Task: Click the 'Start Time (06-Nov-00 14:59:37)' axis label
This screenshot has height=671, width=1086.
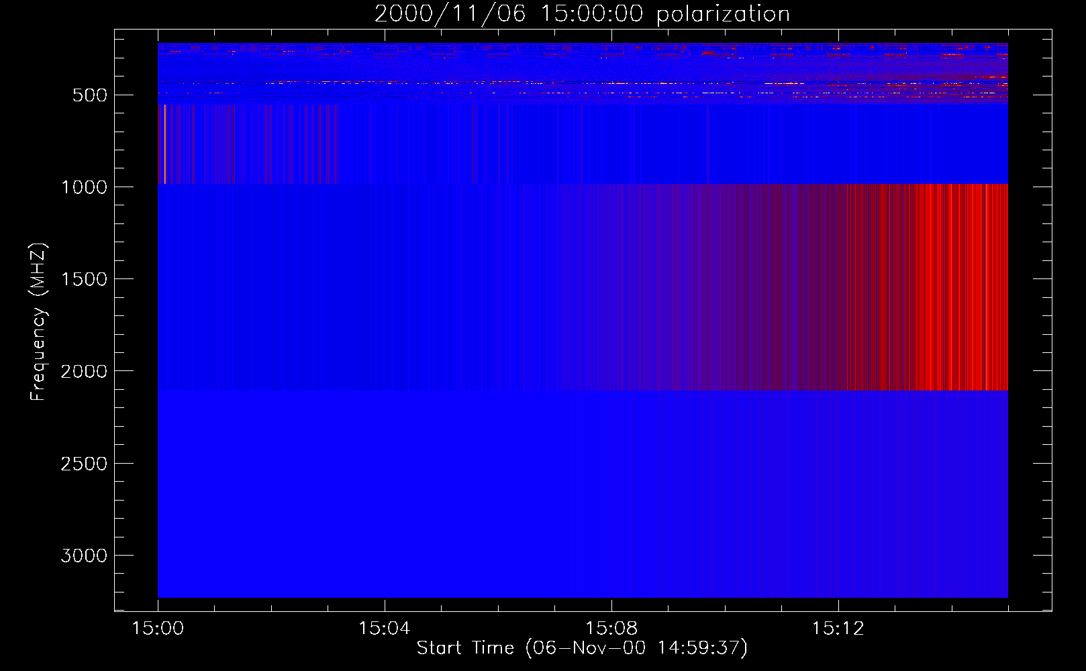Action: [x=582, y=648]
